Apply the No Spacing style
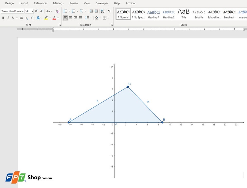 (x=138, y=14)
